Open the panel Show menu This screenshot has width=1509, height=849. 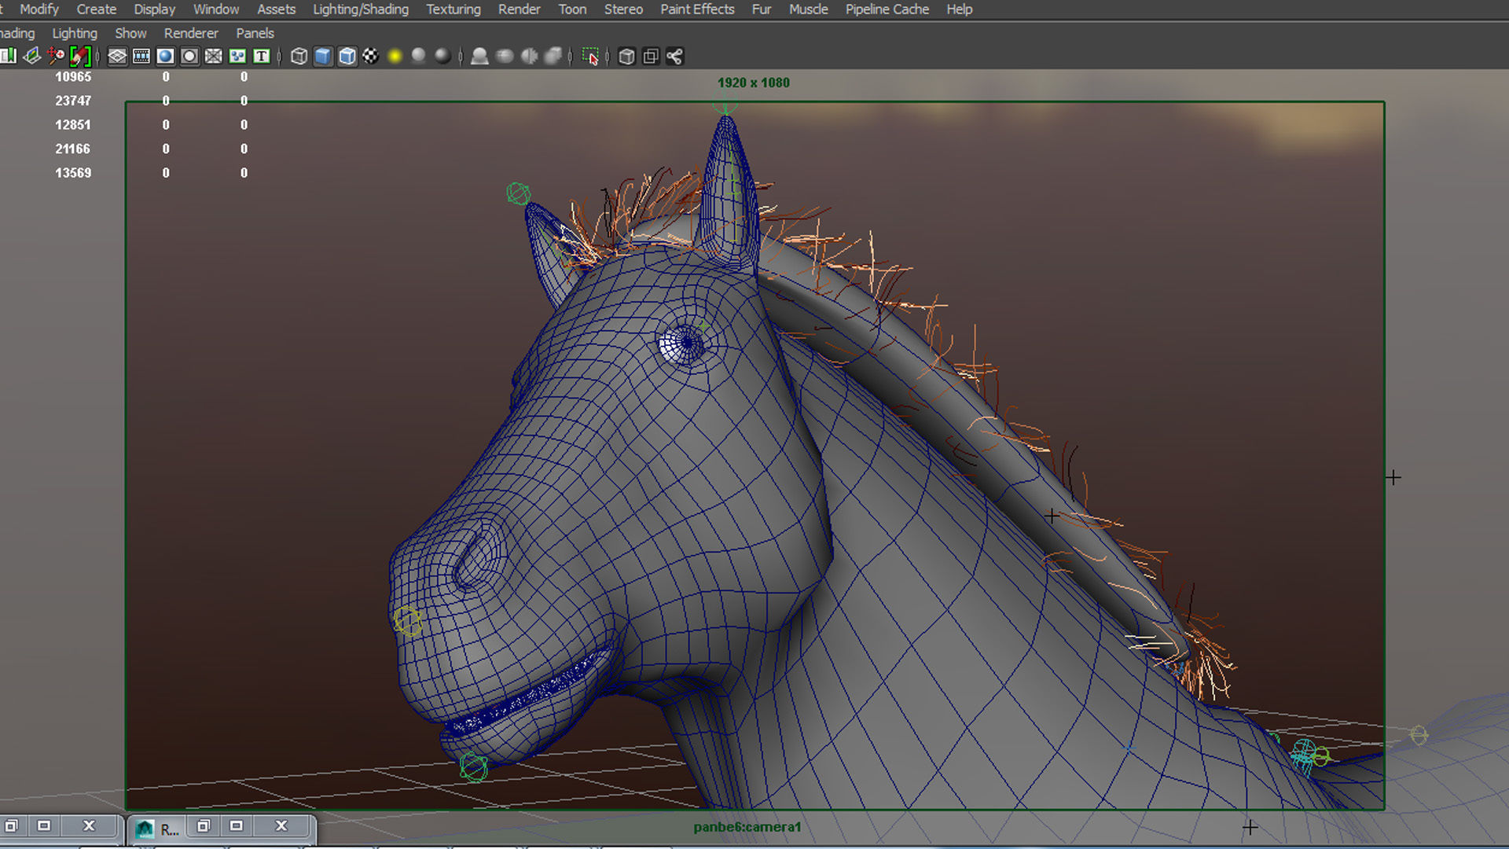[x=130, y=33]
